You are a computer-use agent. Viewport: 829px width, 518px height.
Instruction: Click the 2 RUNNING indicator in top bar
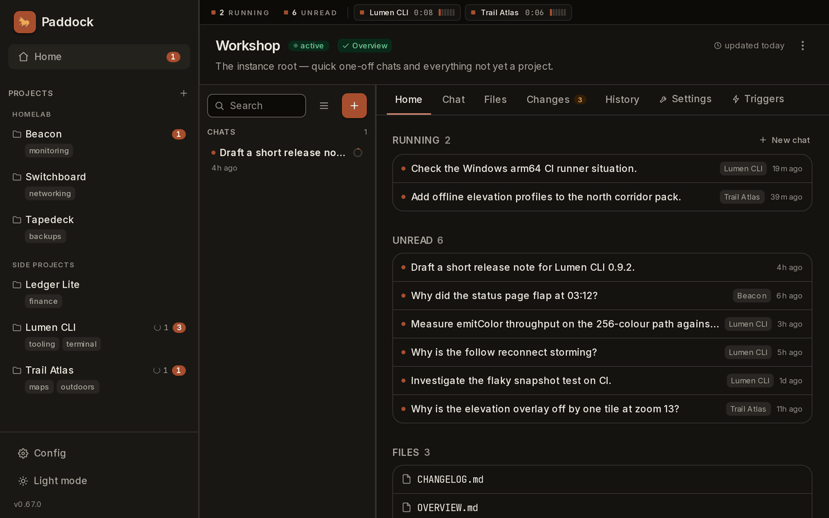click(x=240, y=12)
